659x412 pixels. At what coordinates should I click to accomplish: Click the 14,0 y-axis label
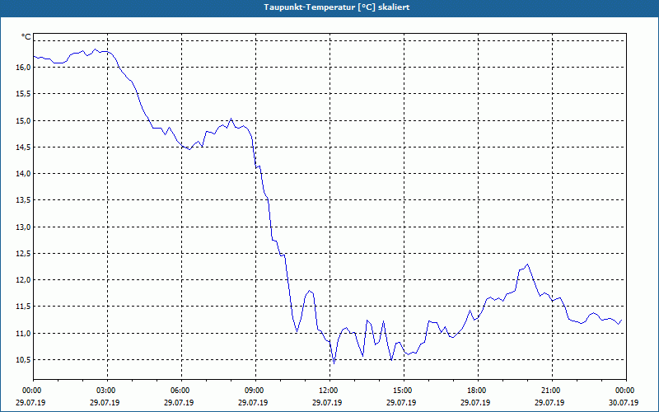(x=24, y=174)
